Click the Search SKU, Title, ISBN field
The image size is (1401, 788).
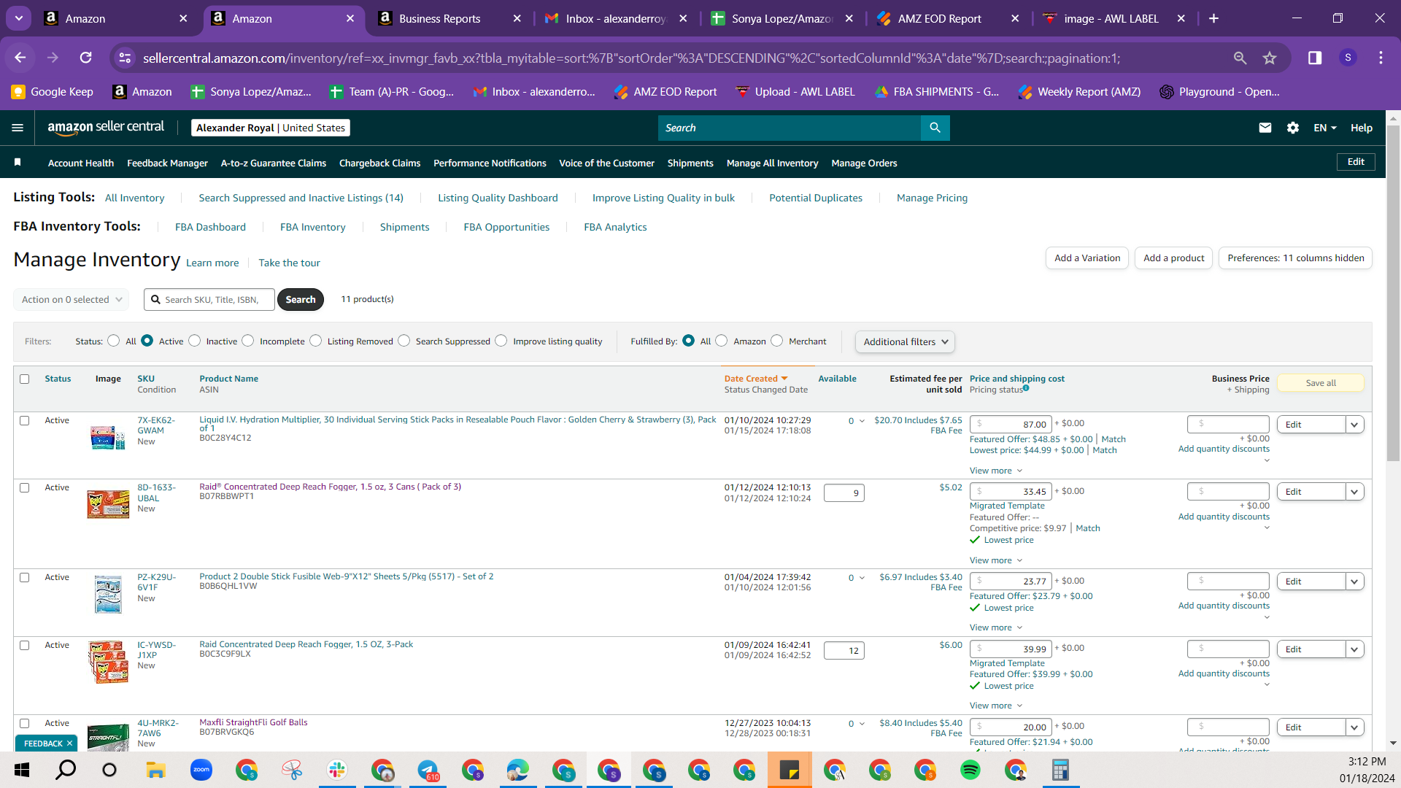point(209,300)
